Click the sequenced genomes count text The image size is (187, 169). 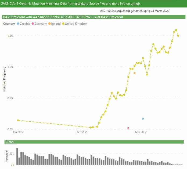click(x=135, y=11)
